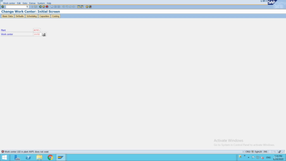Click the Plant input field
The image size is (286, 161).
coord(37,30)
